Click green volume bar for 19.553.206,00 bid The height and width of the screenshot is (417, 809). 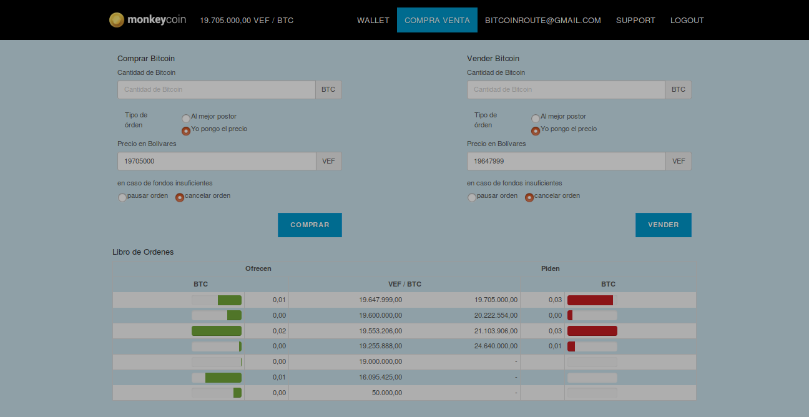click(x=217, y=331)
